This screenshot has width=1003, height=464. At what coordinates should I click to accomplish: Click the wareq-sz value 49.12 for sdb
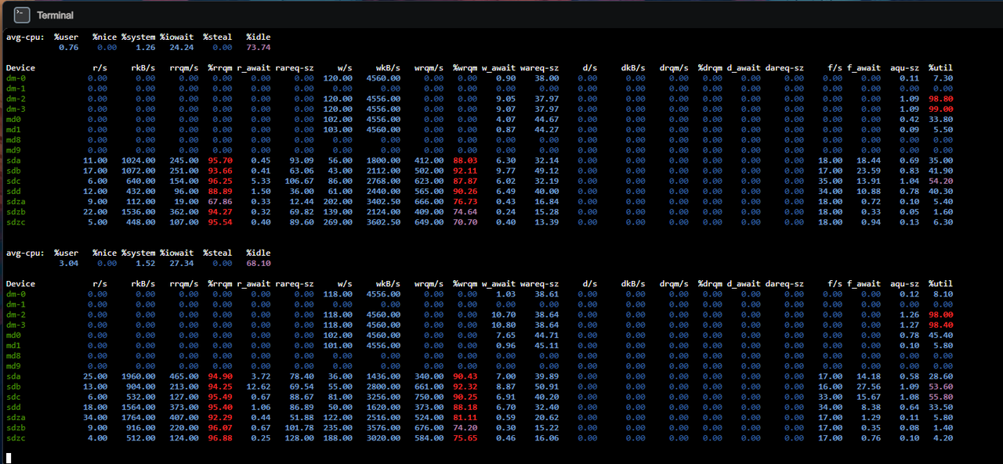point(547,171)
